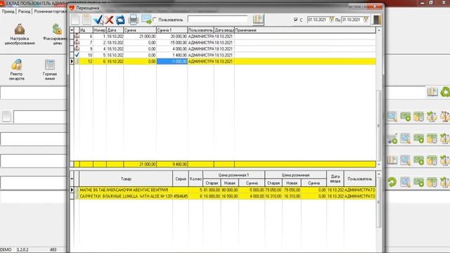Toggle the checkmark for document Ид 10
This screenshot has height=253, width=450.
coord(77,55)
